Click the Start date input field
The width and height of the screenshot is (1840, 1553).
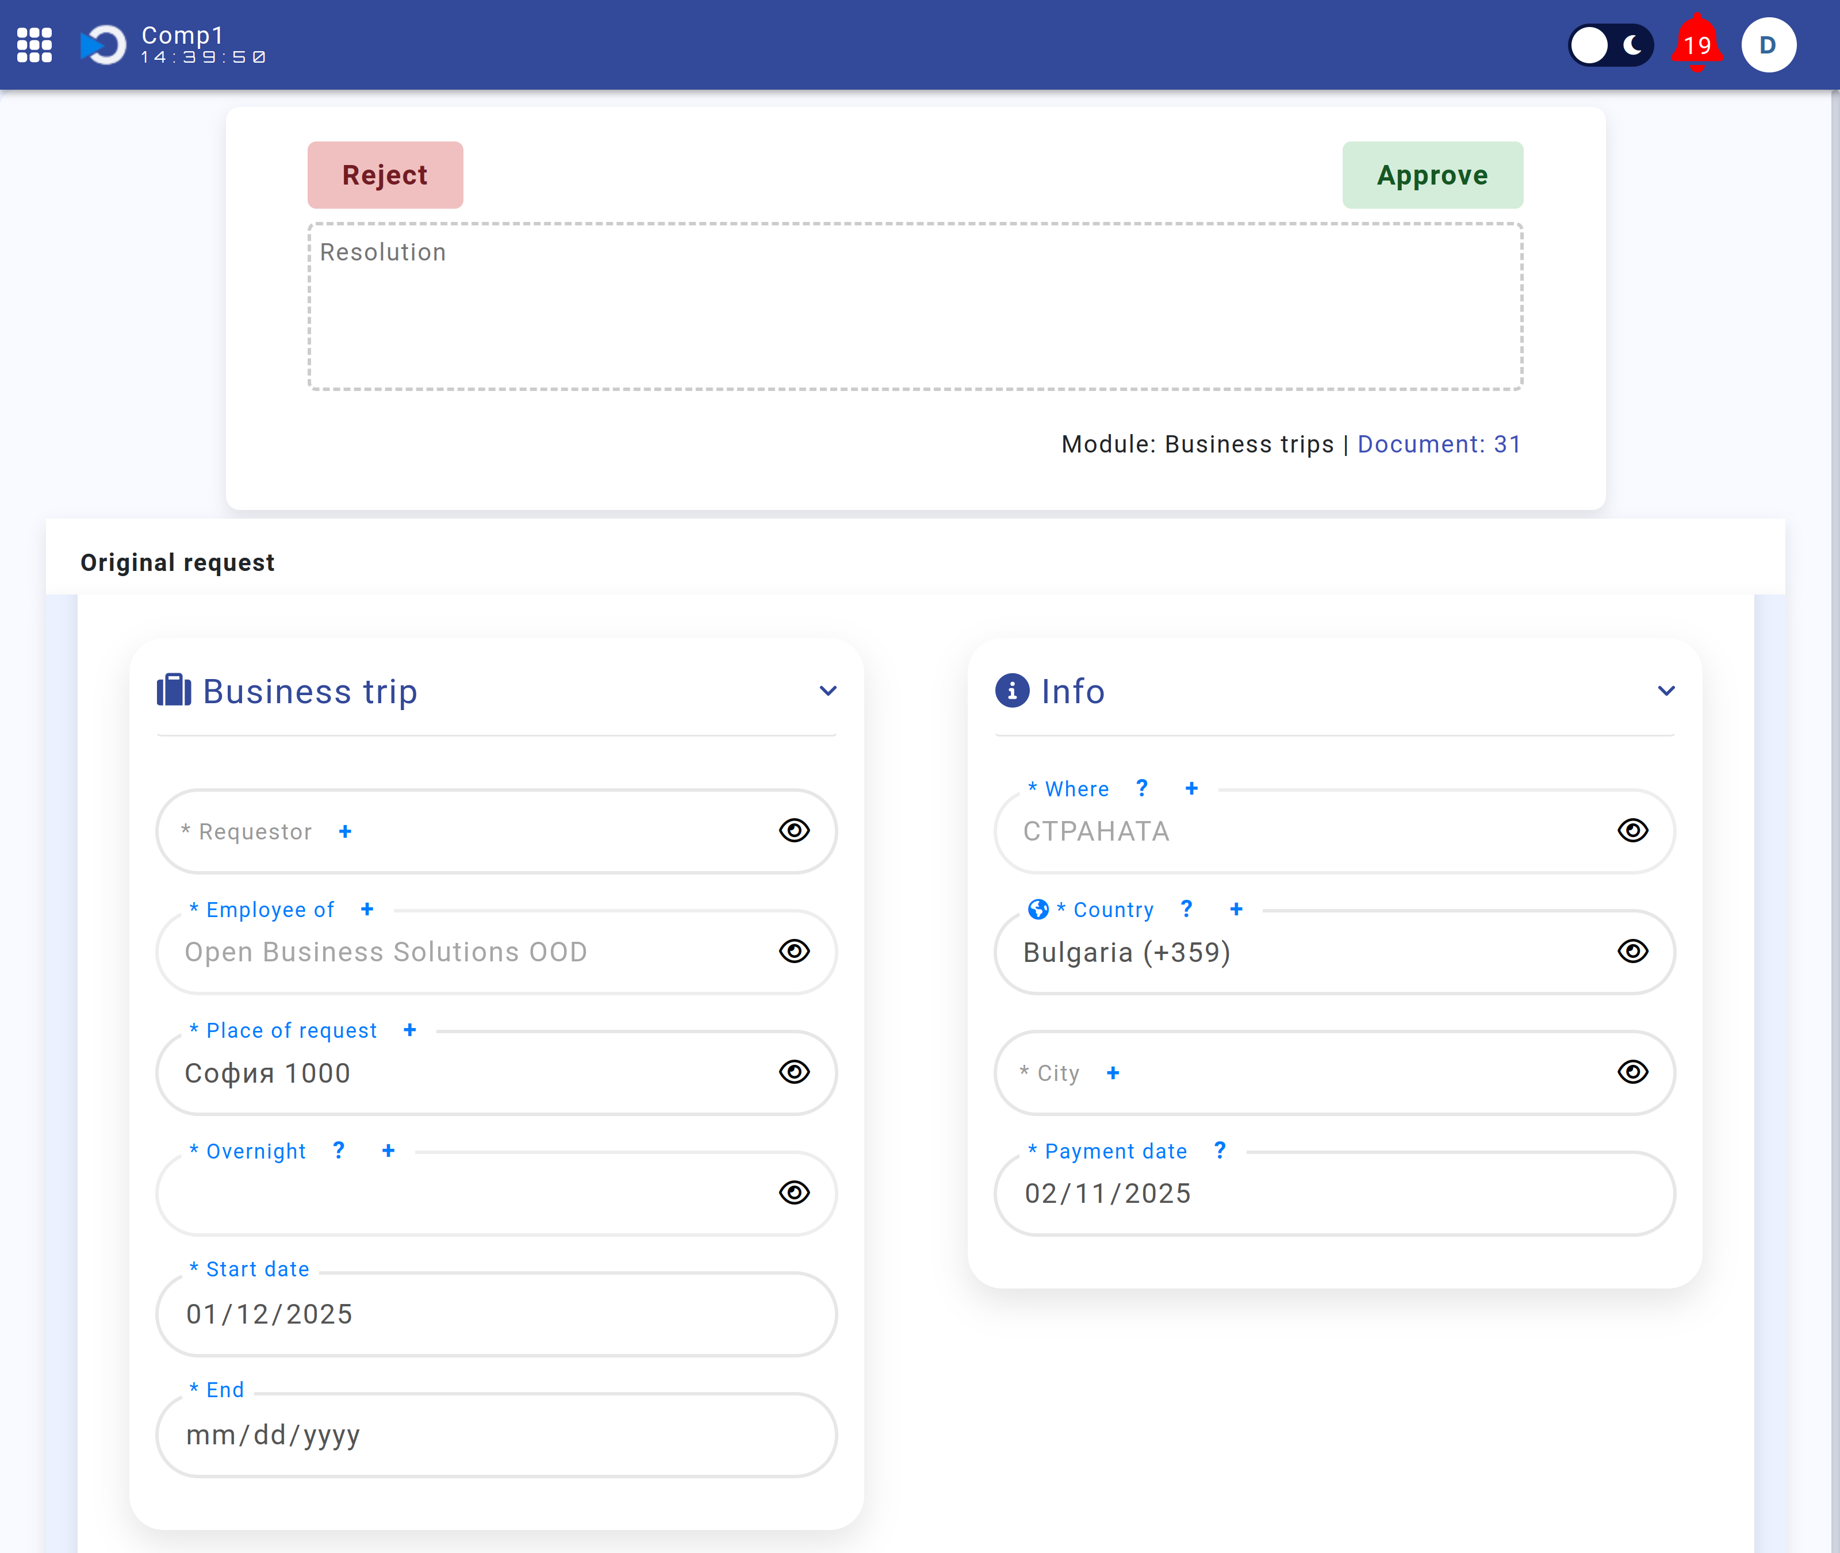(496, 1313)
